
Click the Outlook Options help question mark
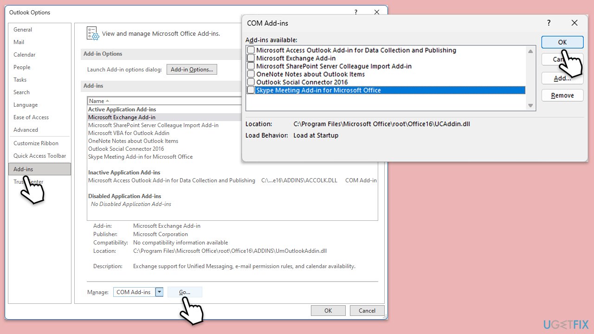356,13
